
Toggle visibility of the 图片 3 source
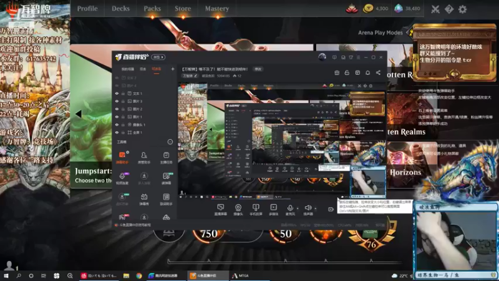click(x=117, y=101)
